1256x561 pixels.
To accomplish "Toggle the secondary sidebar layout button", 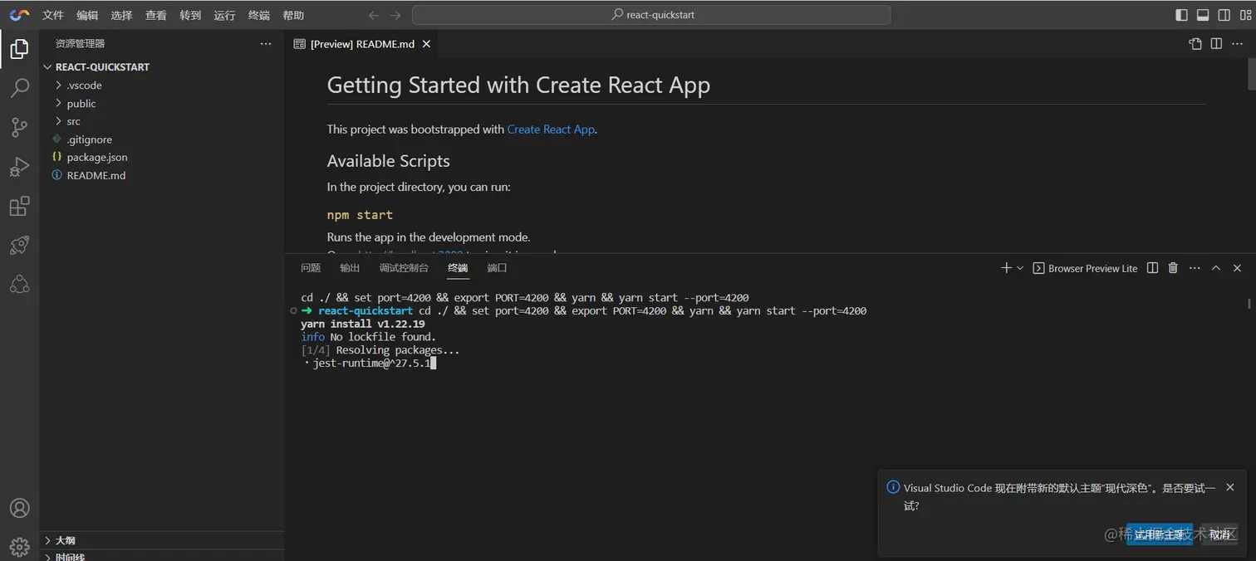I will [1224, 15].
